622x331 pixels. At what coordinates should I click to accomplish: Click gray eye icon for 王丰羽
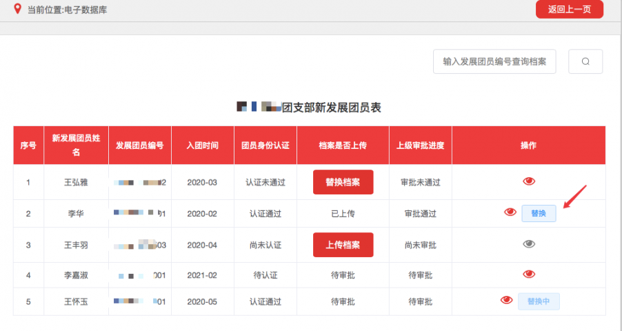coord(529,243)
